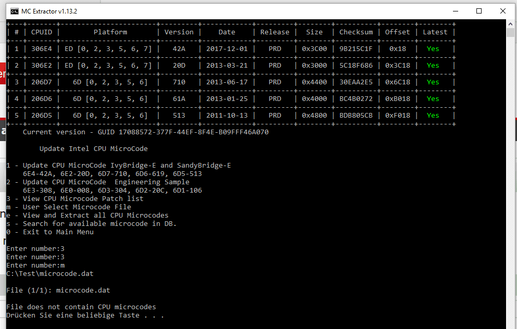
Task: Select CPUID 206D5 cell
Action: pos(42,116)
